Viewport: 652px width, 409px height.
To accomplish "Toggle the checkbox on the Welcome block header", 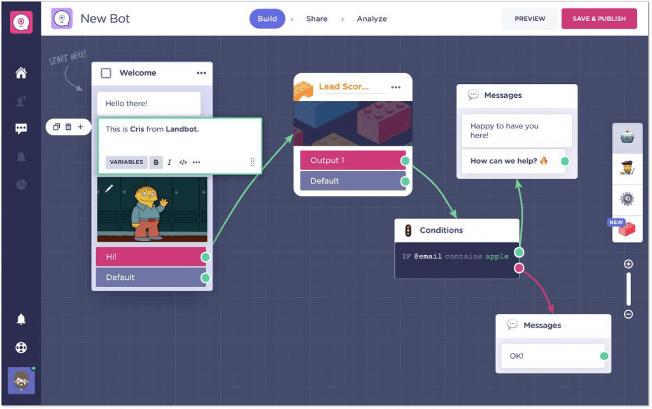I will pyautogui.click(x=105, y=73).
